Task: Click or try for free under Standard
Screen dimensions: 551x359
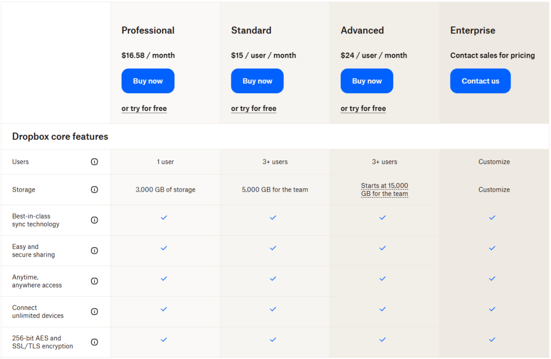Action: point(253,108)
